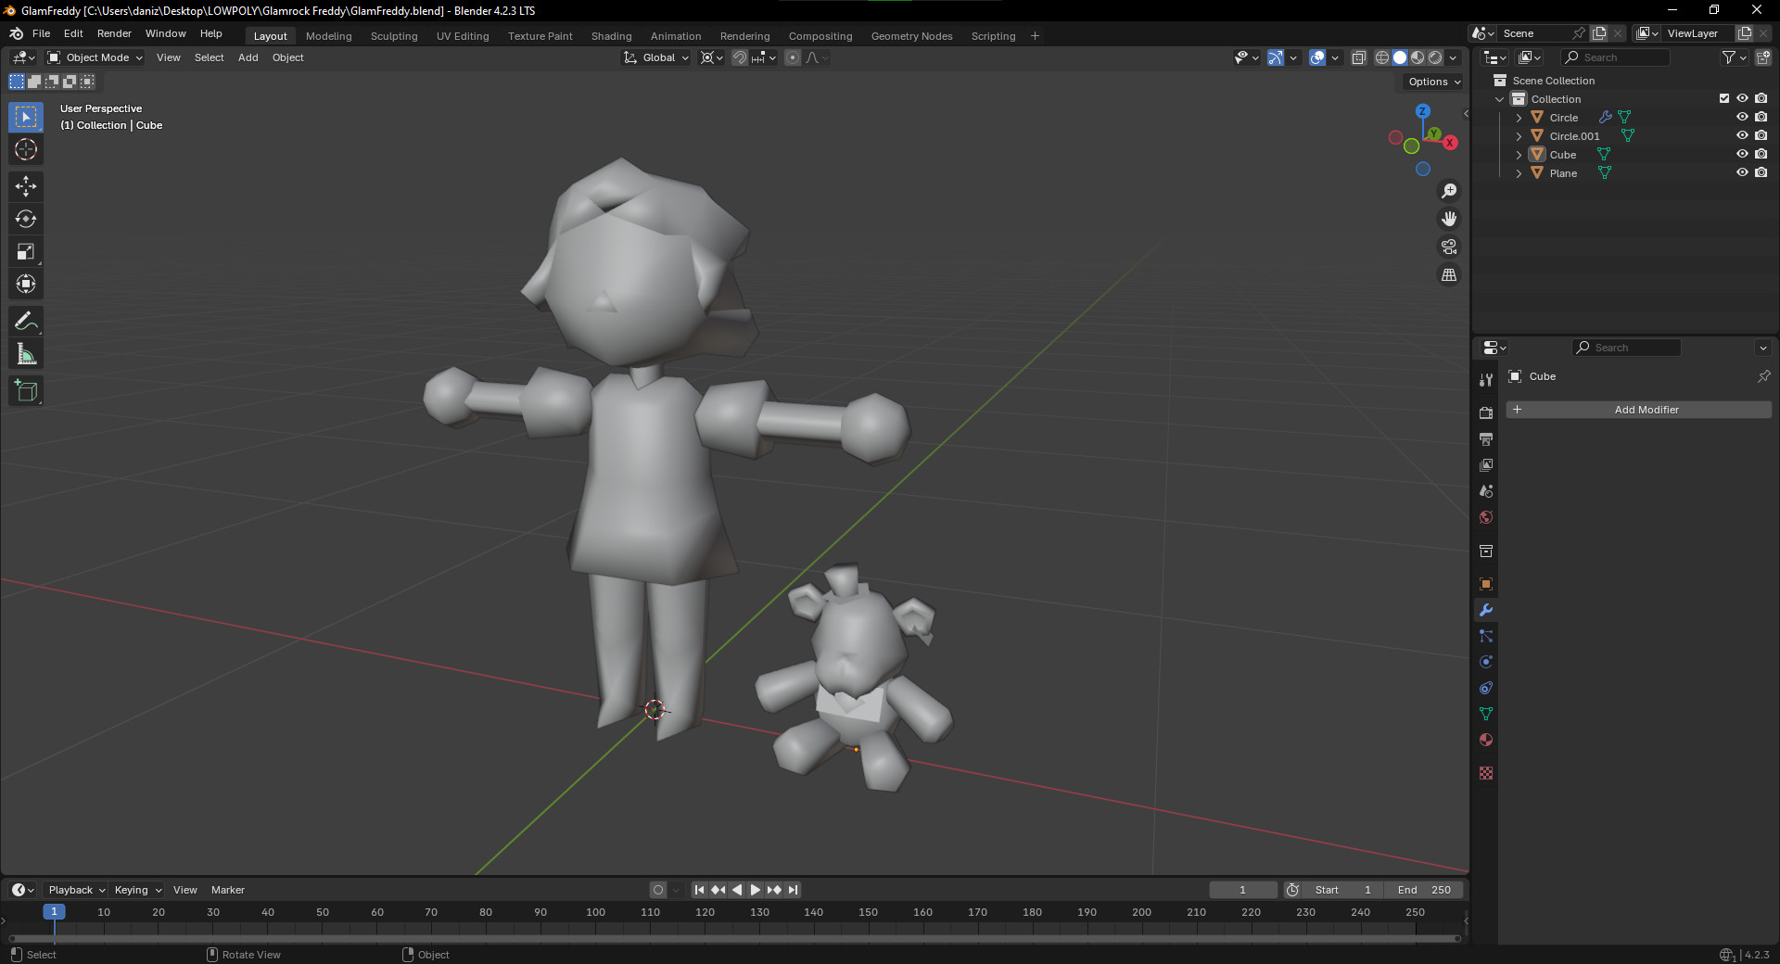Open the Keying dropdown in timeline
This screenshot has width=1780, height=964.
click(138, 890)
